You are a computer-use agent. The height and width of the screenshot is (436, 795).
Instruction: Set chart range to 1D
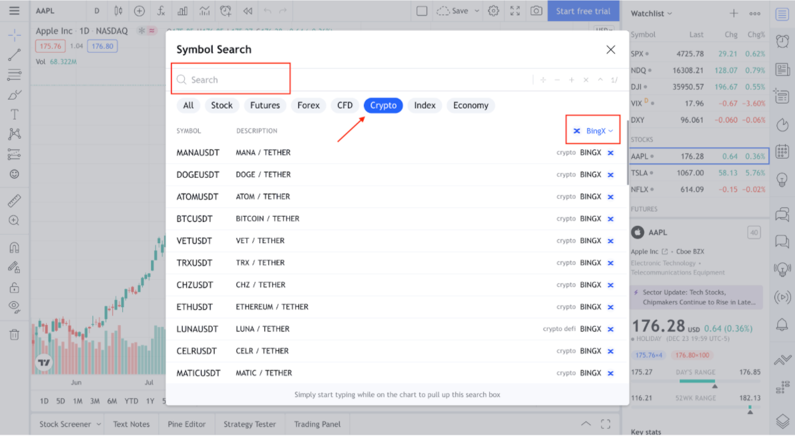click(x=44, y=401)
